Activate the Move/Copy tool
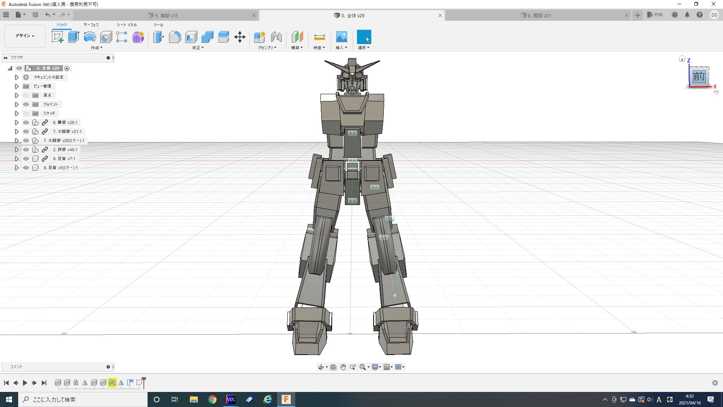The image size is (723, 407). click(x=240, y=37)
